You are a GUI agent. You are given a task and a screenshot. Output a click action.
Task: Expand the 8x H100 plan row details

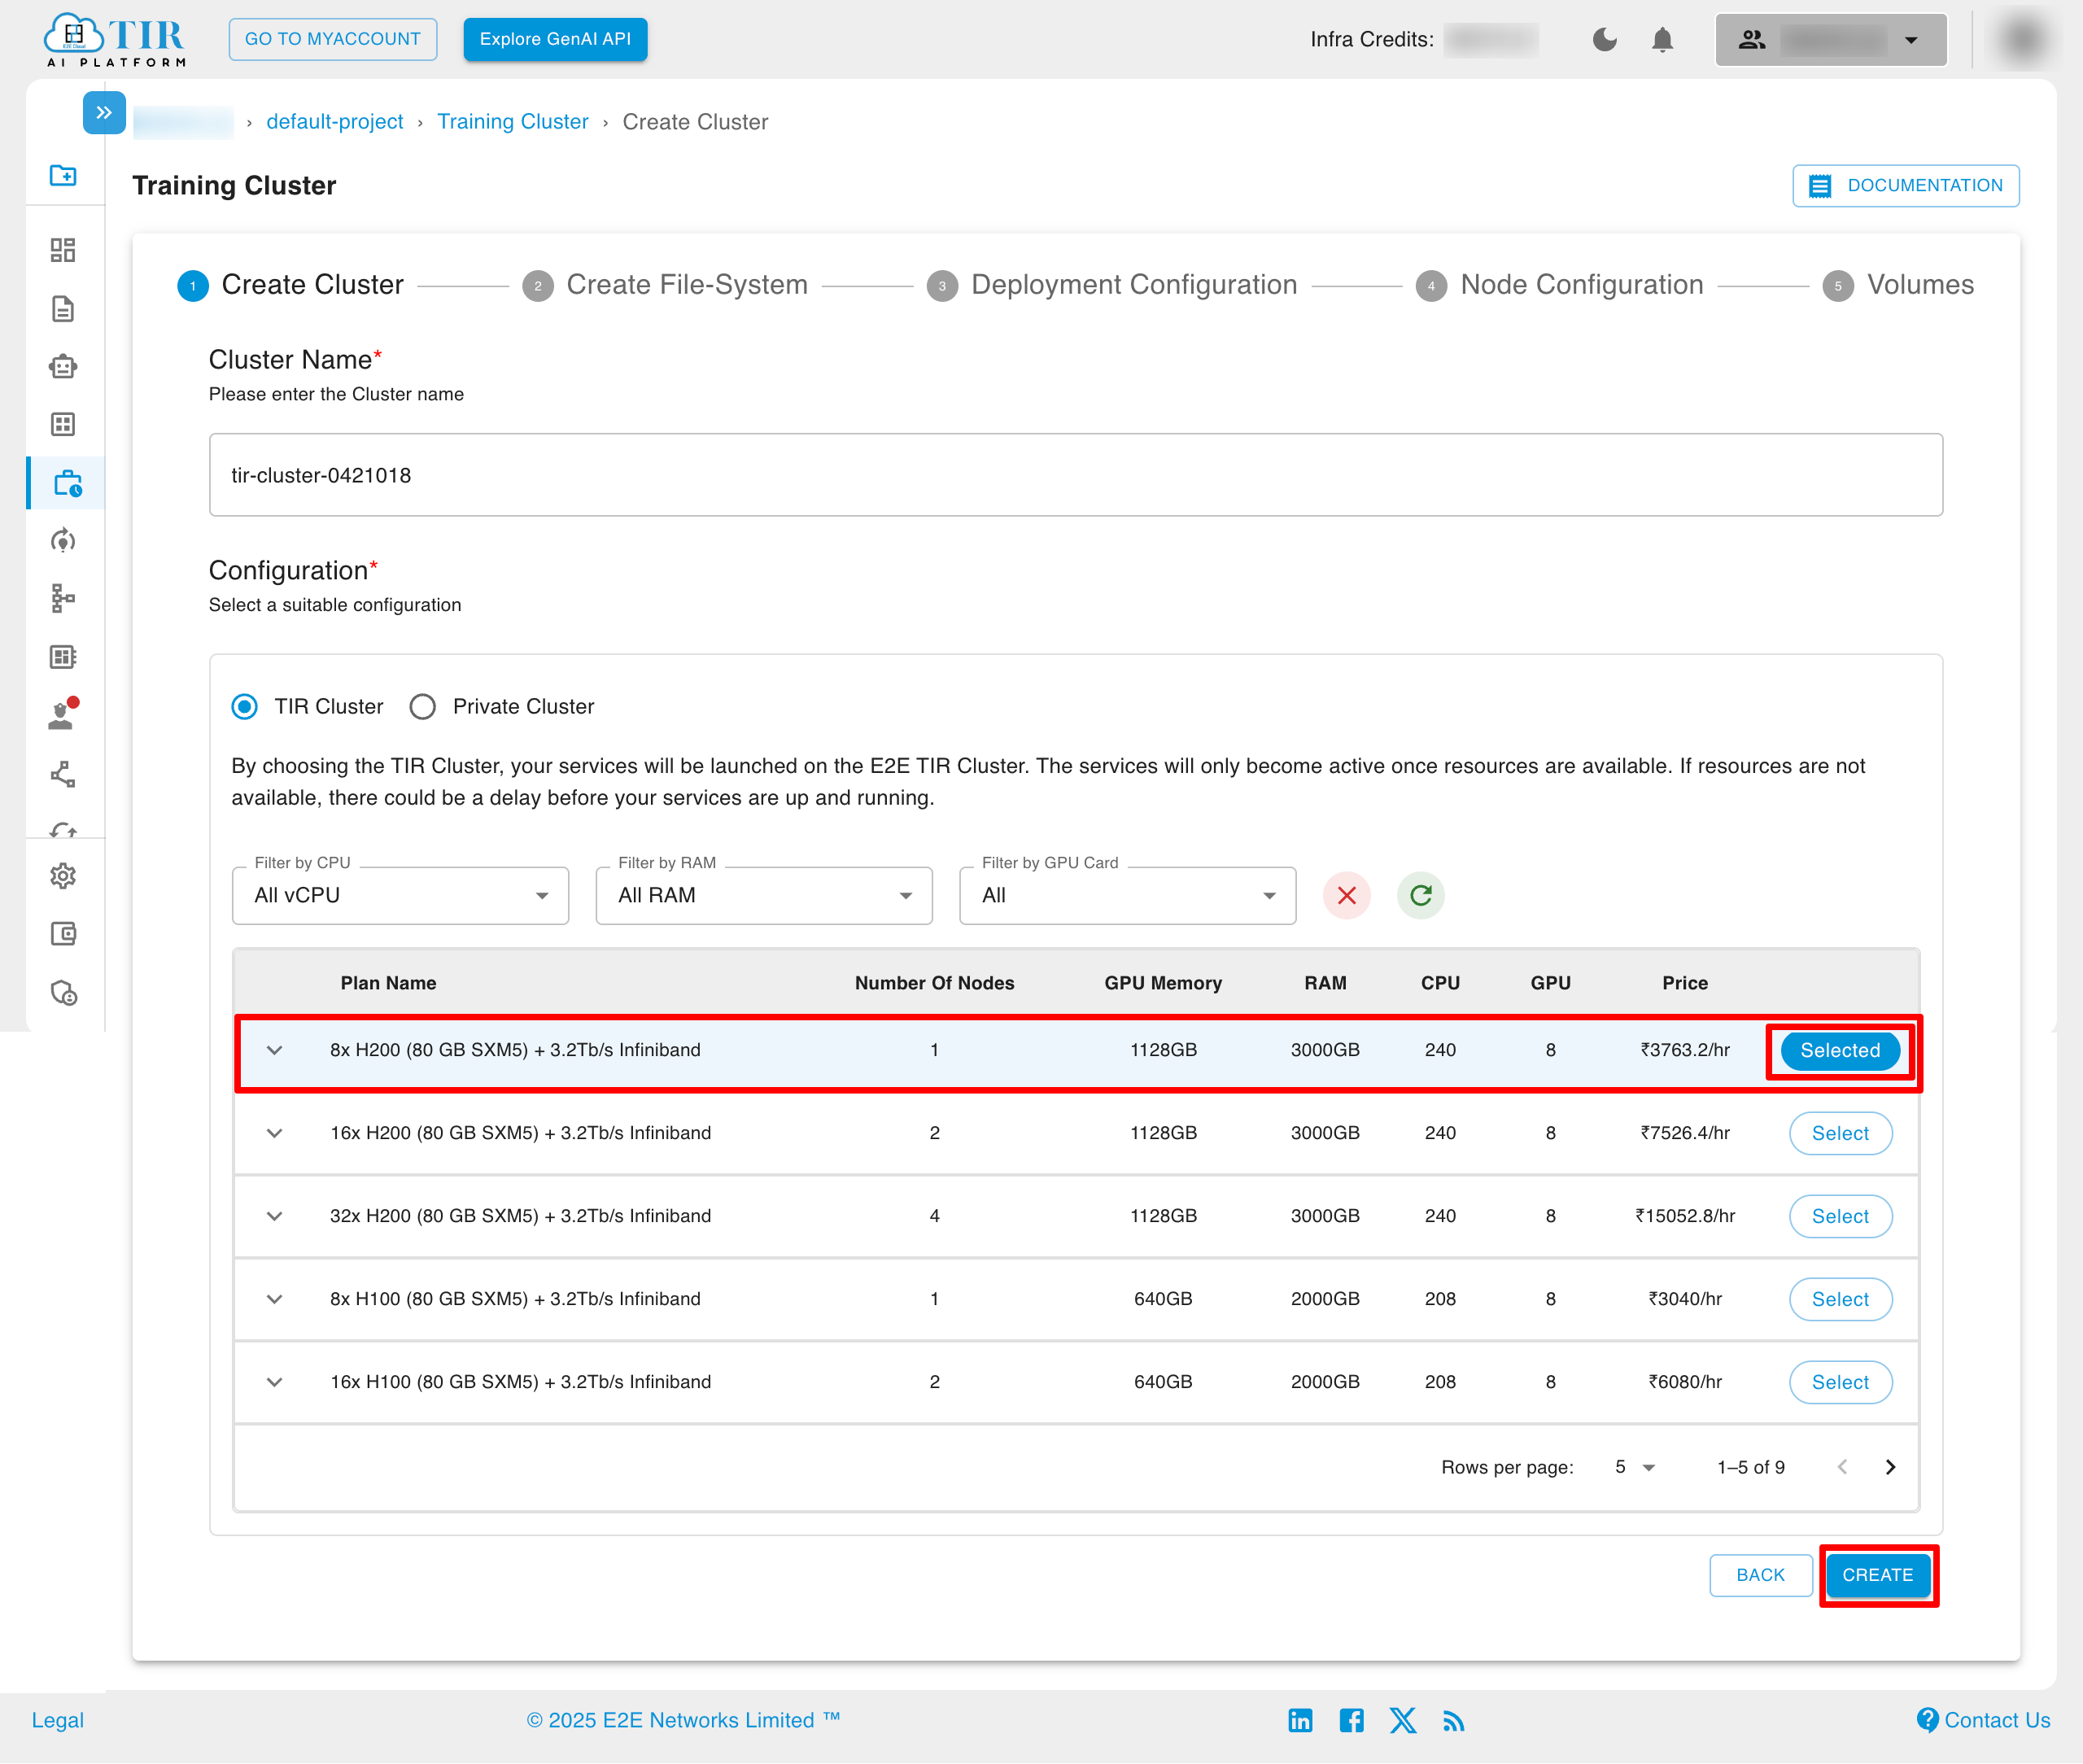click(275, 1299)
